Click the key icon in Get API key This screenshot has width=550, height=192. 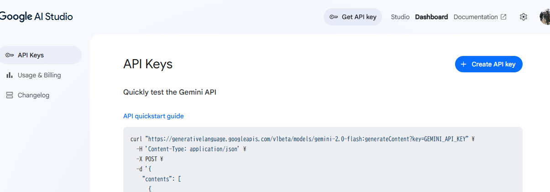point(334,17)
